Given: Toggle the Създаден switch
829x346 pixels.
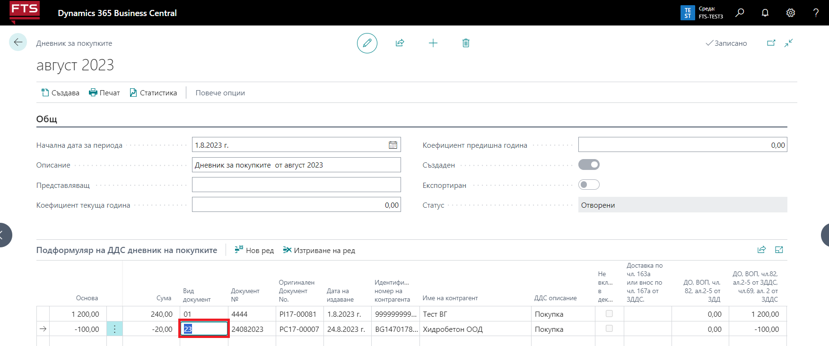Looking at the screenshot, I should pos(589,165).
